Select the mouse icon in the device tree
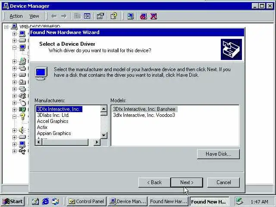The height and width of the screenshot is (207, 276). point(22,103)
